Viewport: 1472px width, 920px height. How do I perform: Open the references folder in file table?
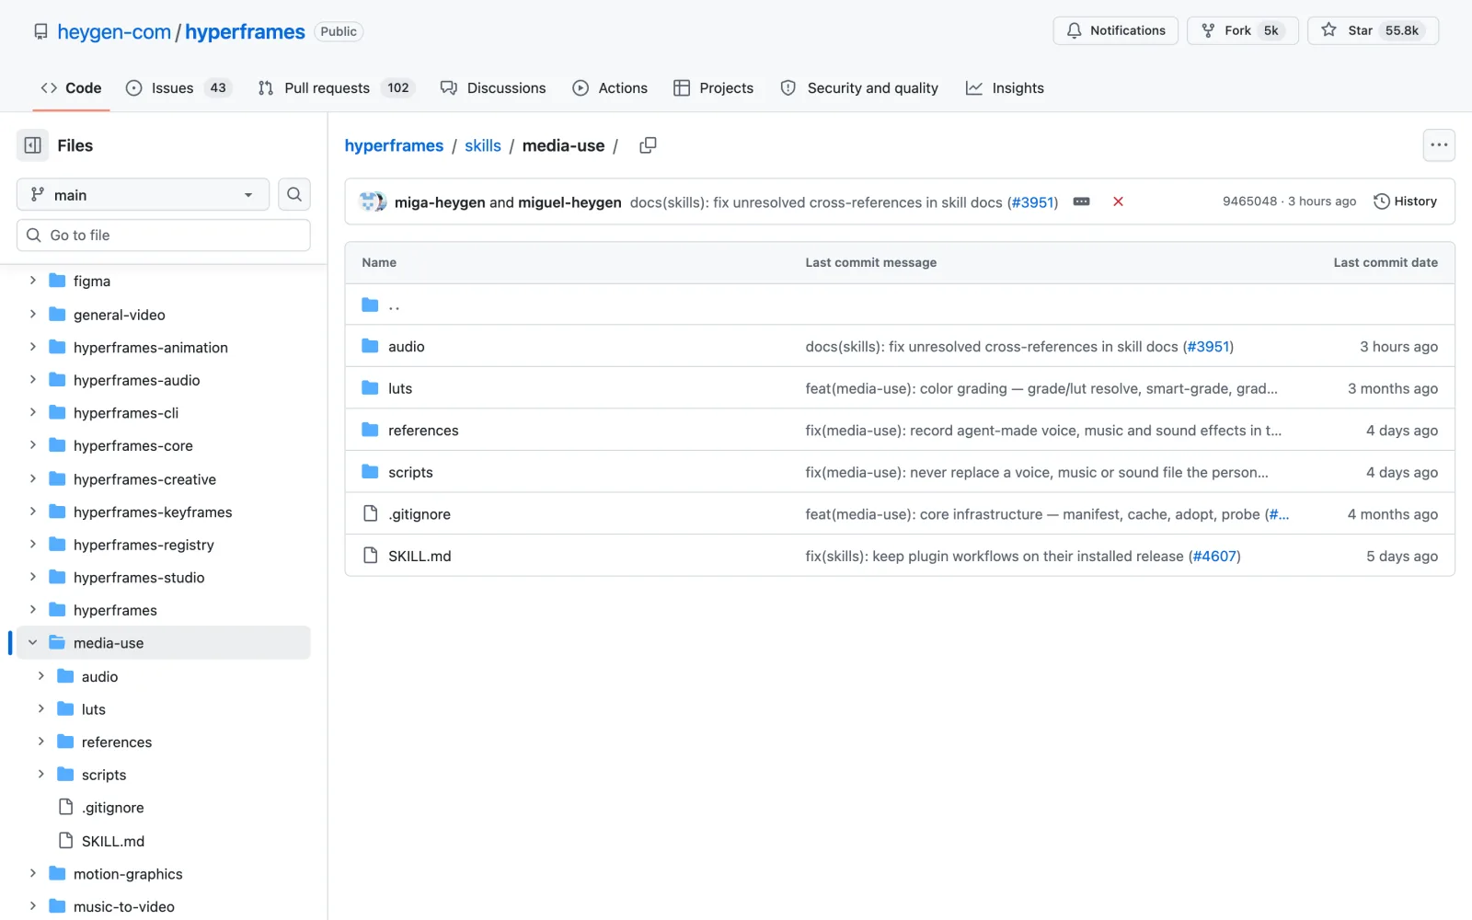tap(423, 431)
